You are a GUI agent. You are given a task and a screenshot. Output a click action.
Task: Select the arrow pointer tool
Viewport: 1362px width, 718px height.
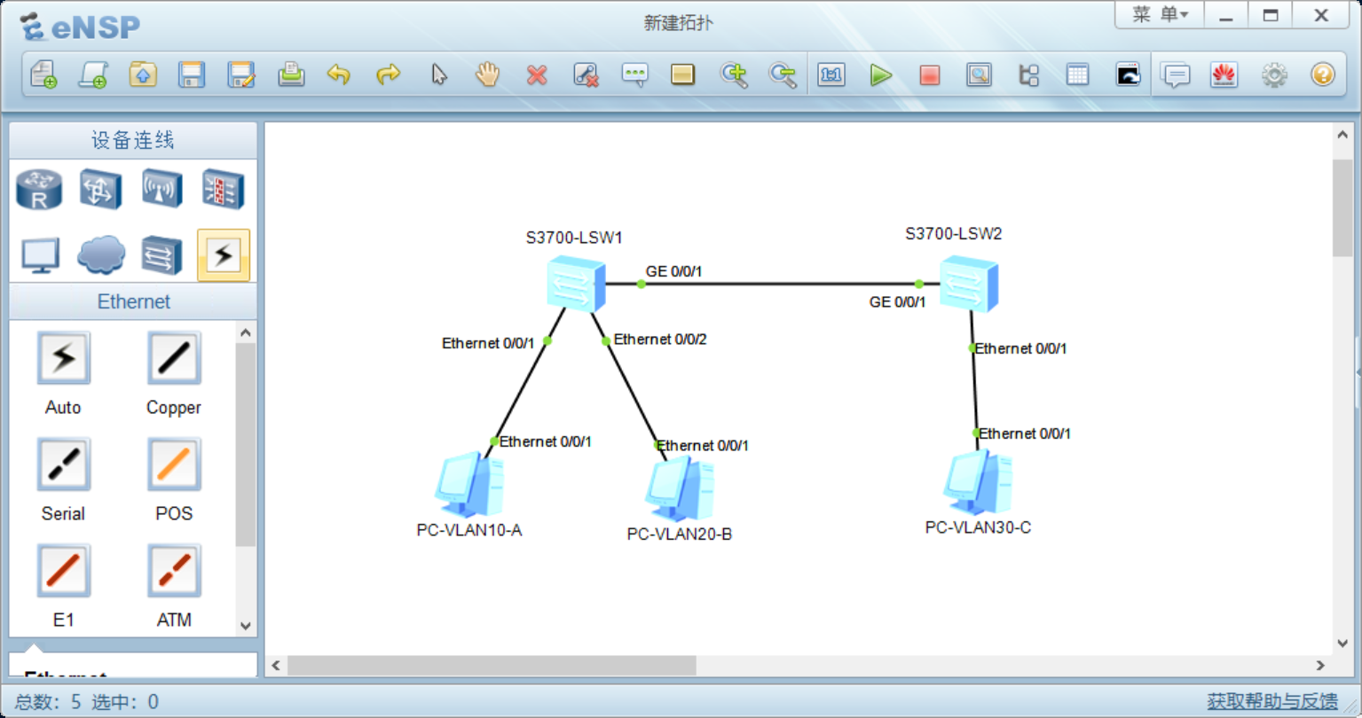point(439,74)
